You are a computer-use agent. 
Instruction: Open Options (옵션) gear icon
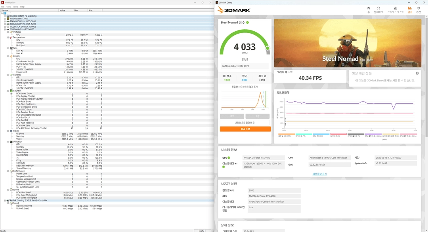tap(418, 8)
